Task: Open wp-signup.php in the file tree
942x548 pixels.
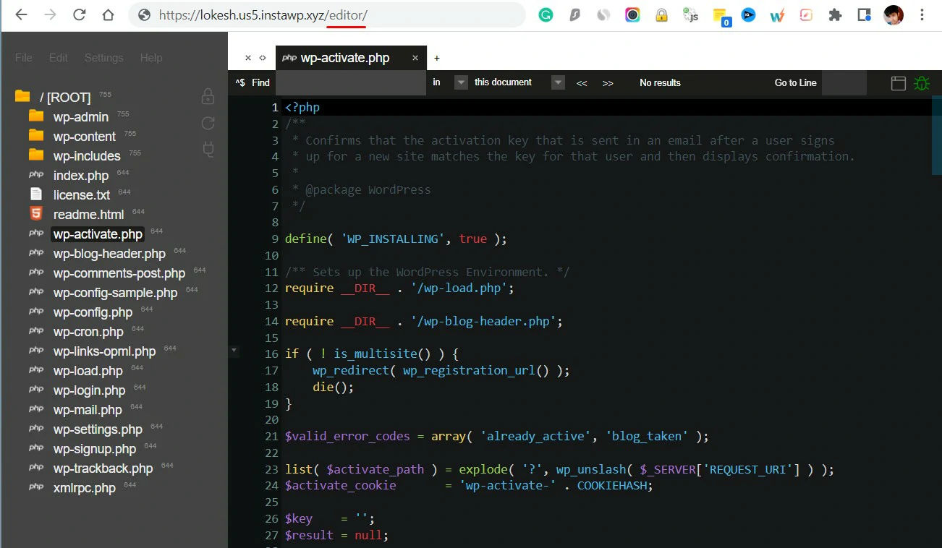Action: [94, 448]
